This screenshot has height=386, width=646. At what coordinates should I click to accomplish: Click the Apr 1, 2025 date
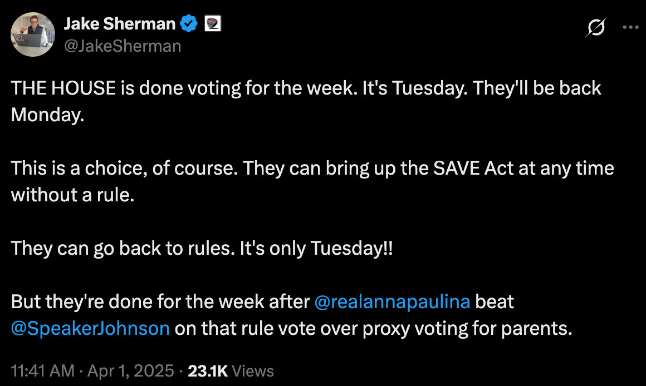(131, 371)
